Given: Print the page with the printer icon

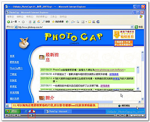Looking at the screenshot, I should tap(78, 22).
